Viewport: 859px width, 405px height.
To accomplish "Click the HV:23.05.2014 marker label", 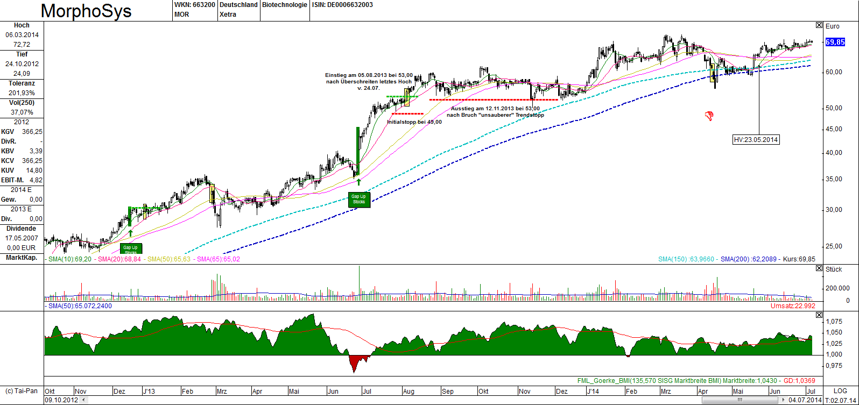I will pos(756,140).
